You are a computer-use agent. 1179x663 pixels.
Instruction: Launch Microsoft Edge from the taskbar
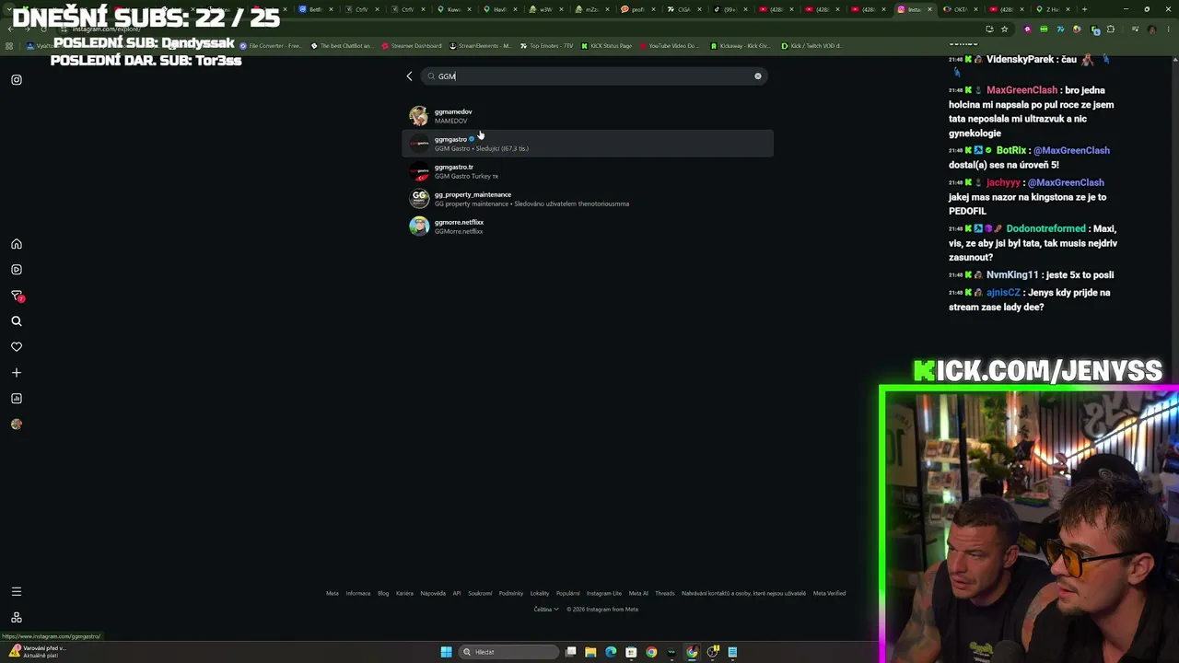point(611,652)
